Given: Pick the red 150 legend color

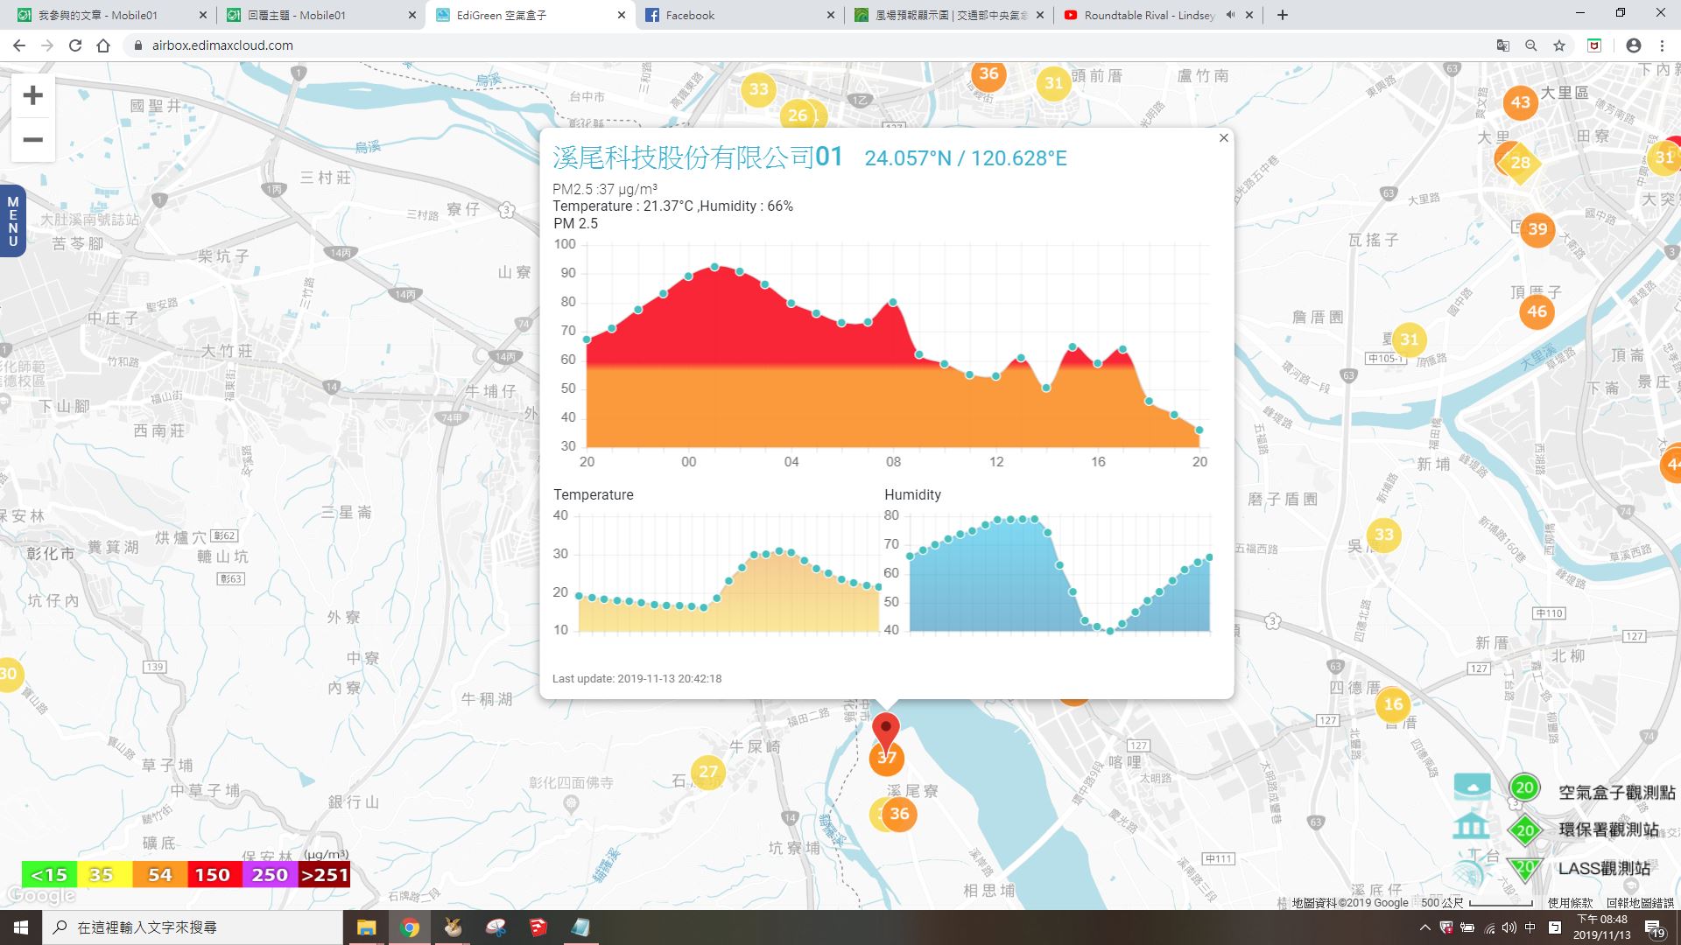Looking at the screenshot, I should click(x=215, y=874).
